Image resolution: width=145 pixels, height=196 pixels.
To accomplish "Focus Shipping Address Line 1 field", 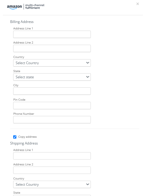I will tap(52, 156).
